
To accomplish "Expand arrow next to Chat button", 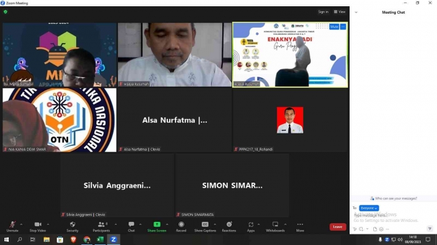I will click(x=140, y=224).
